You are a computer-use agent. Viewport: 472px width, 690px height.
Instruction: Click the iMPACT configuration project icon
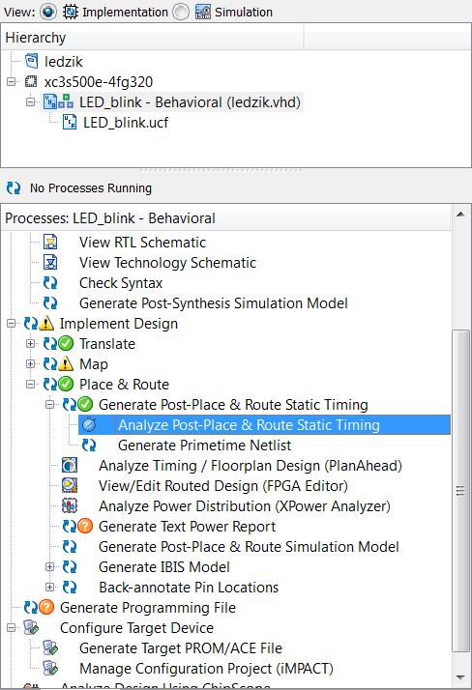(50, 668)
